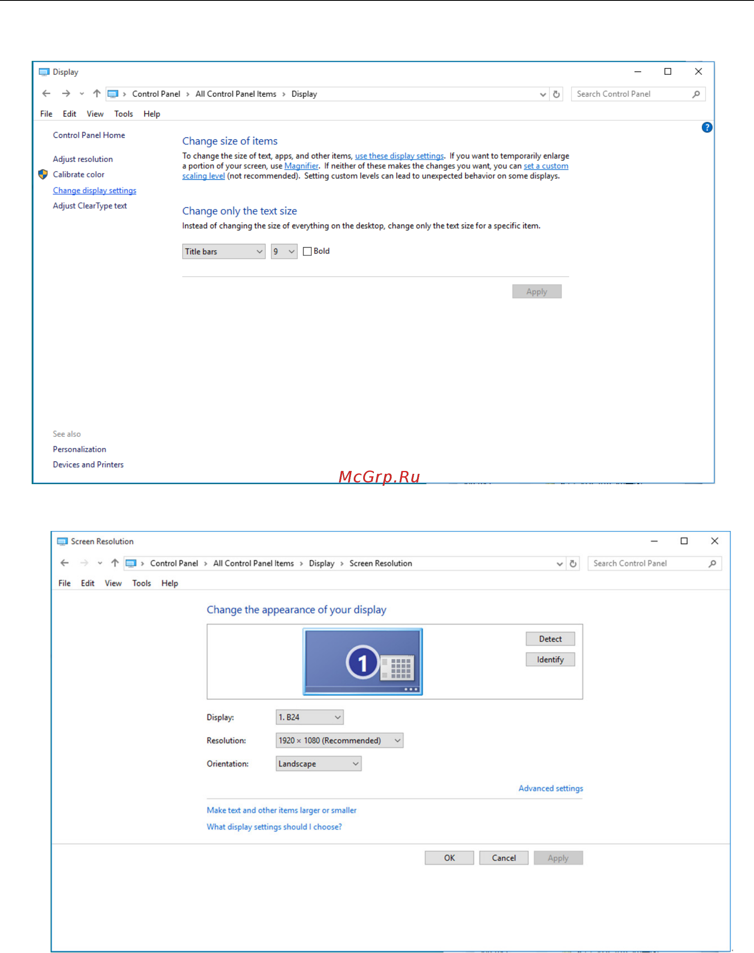Refresh the Display window address bar
The width and height of the screenshot is (754, 953).
coord(556,95)
